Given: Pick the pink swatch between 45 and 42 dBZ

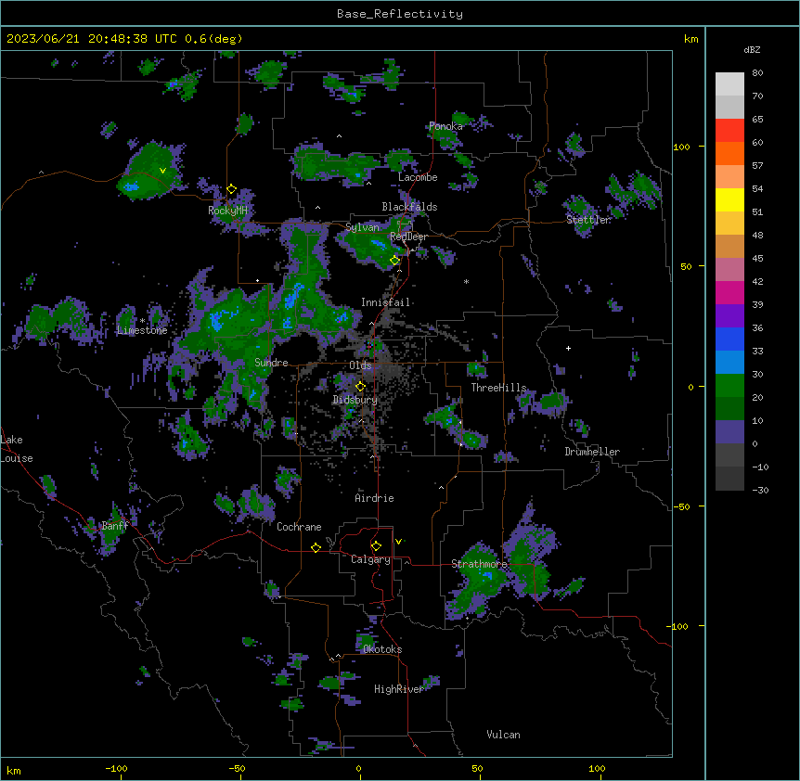Looking at the screenshot, I should (729, 269).
